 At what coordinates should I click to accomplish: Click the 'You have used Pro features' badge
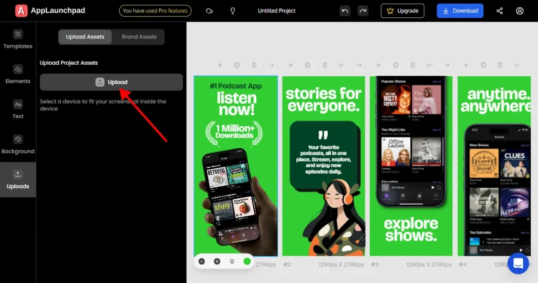155,11
